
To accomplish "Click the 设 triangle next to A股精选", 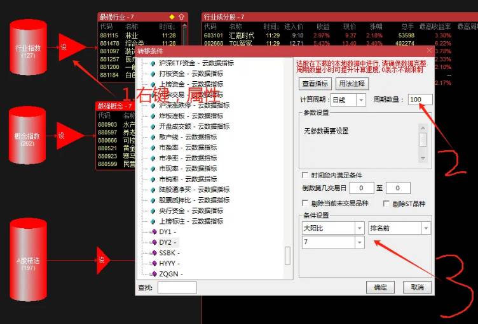I will tap(102, 261).
